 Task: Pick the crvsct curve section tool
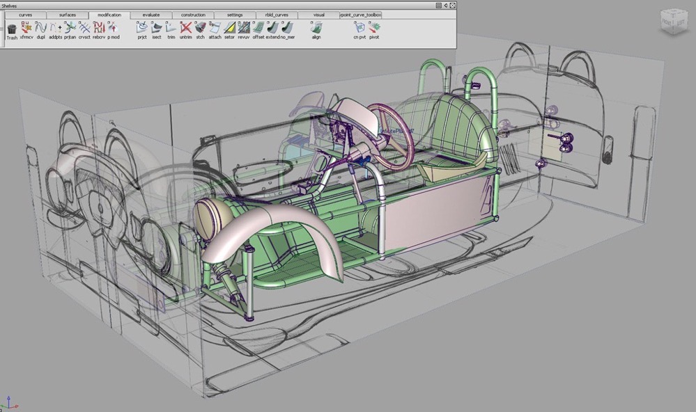point(84,28)
